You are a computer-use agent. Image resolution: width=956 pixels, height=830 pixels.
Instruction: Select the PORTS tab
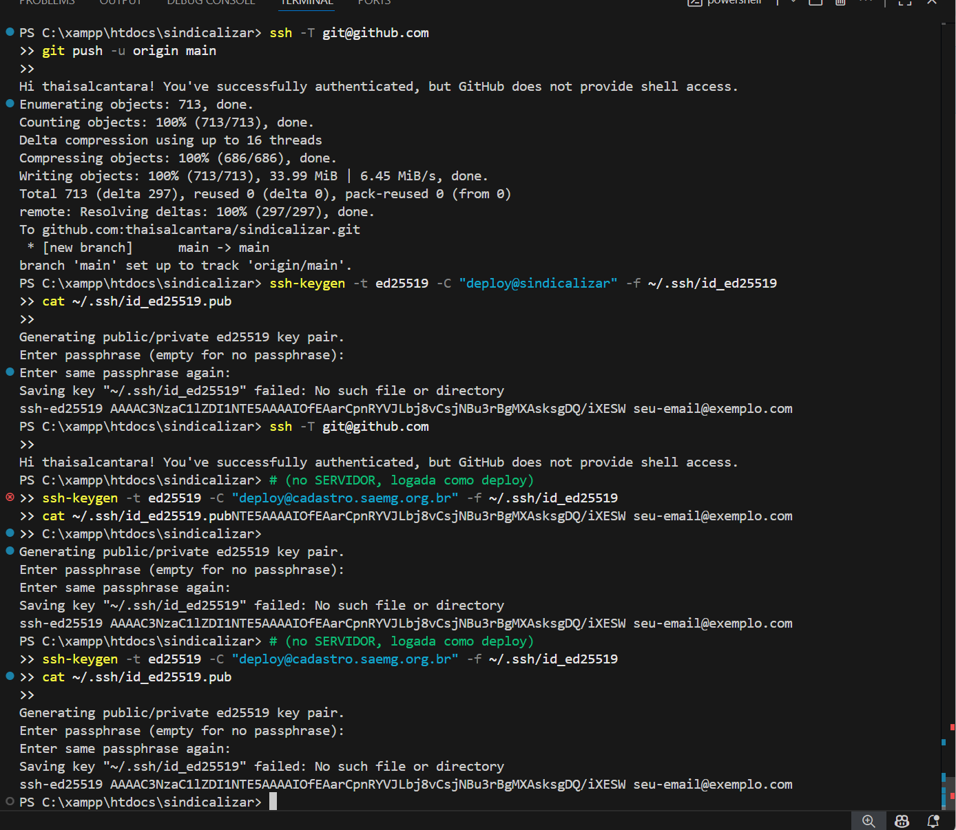(x=374, y=2)
